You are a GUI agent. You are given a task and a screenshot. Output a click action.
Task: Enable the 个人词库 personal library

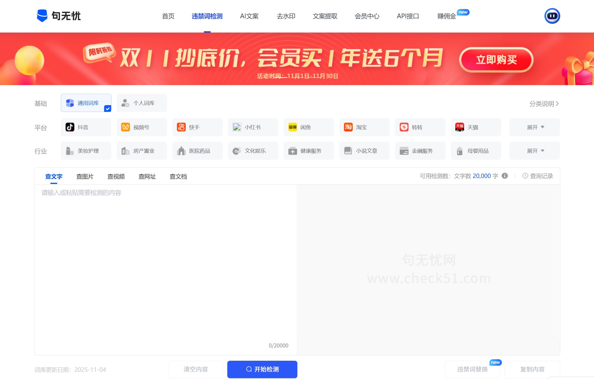pyautogui.click(x=141, y=103)
